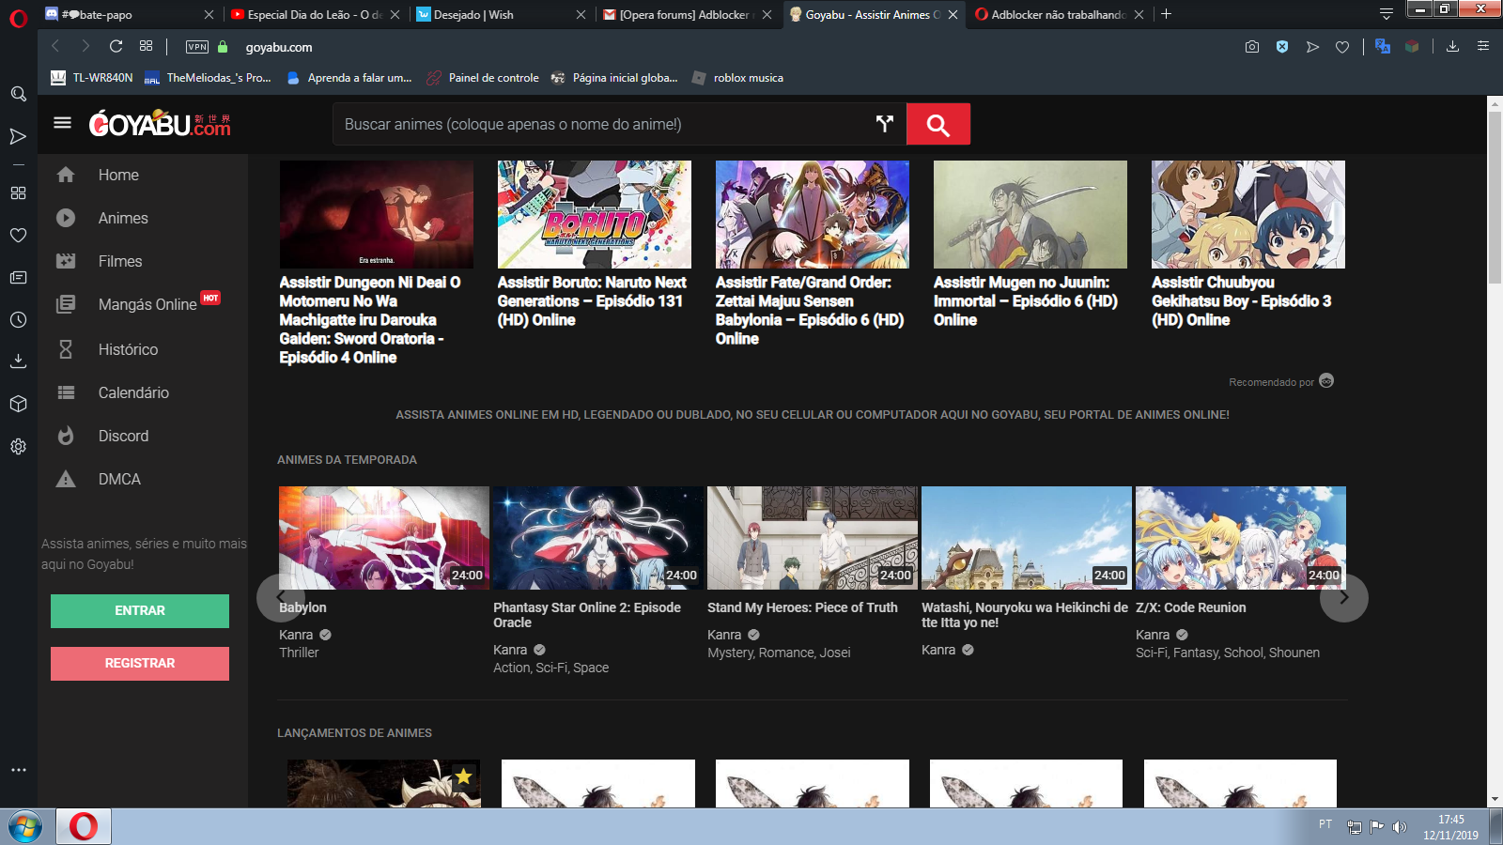
Task: Click the red search button
Action: (x=937, y=124)
